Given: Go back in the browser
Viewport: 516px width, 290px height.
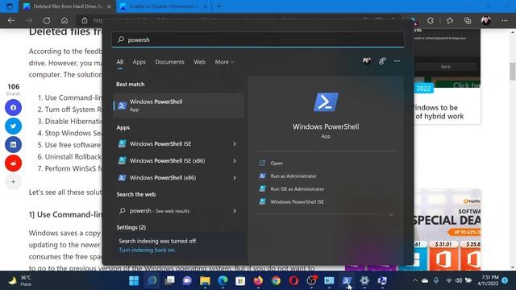Looking at the screenshot, I should [11, 21].
